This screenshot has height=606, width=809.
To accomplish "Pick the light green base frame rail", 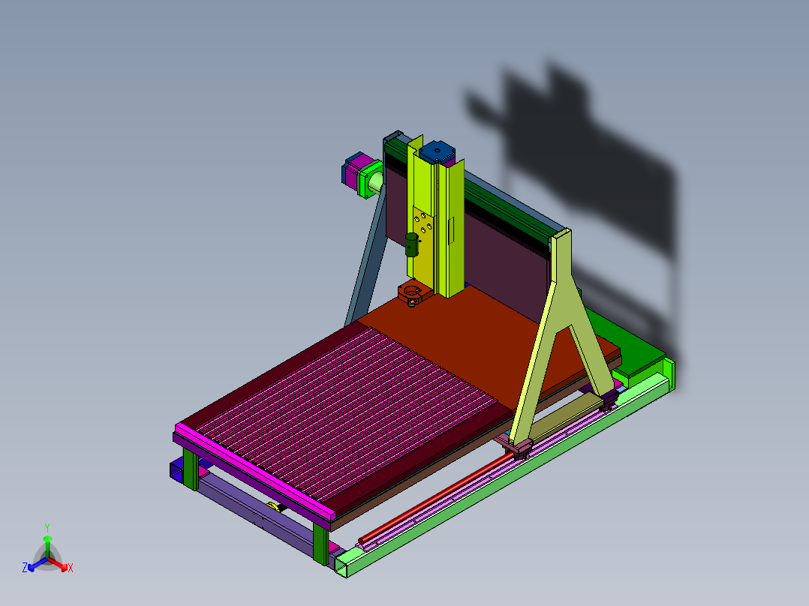I will [x=503, y=477].
